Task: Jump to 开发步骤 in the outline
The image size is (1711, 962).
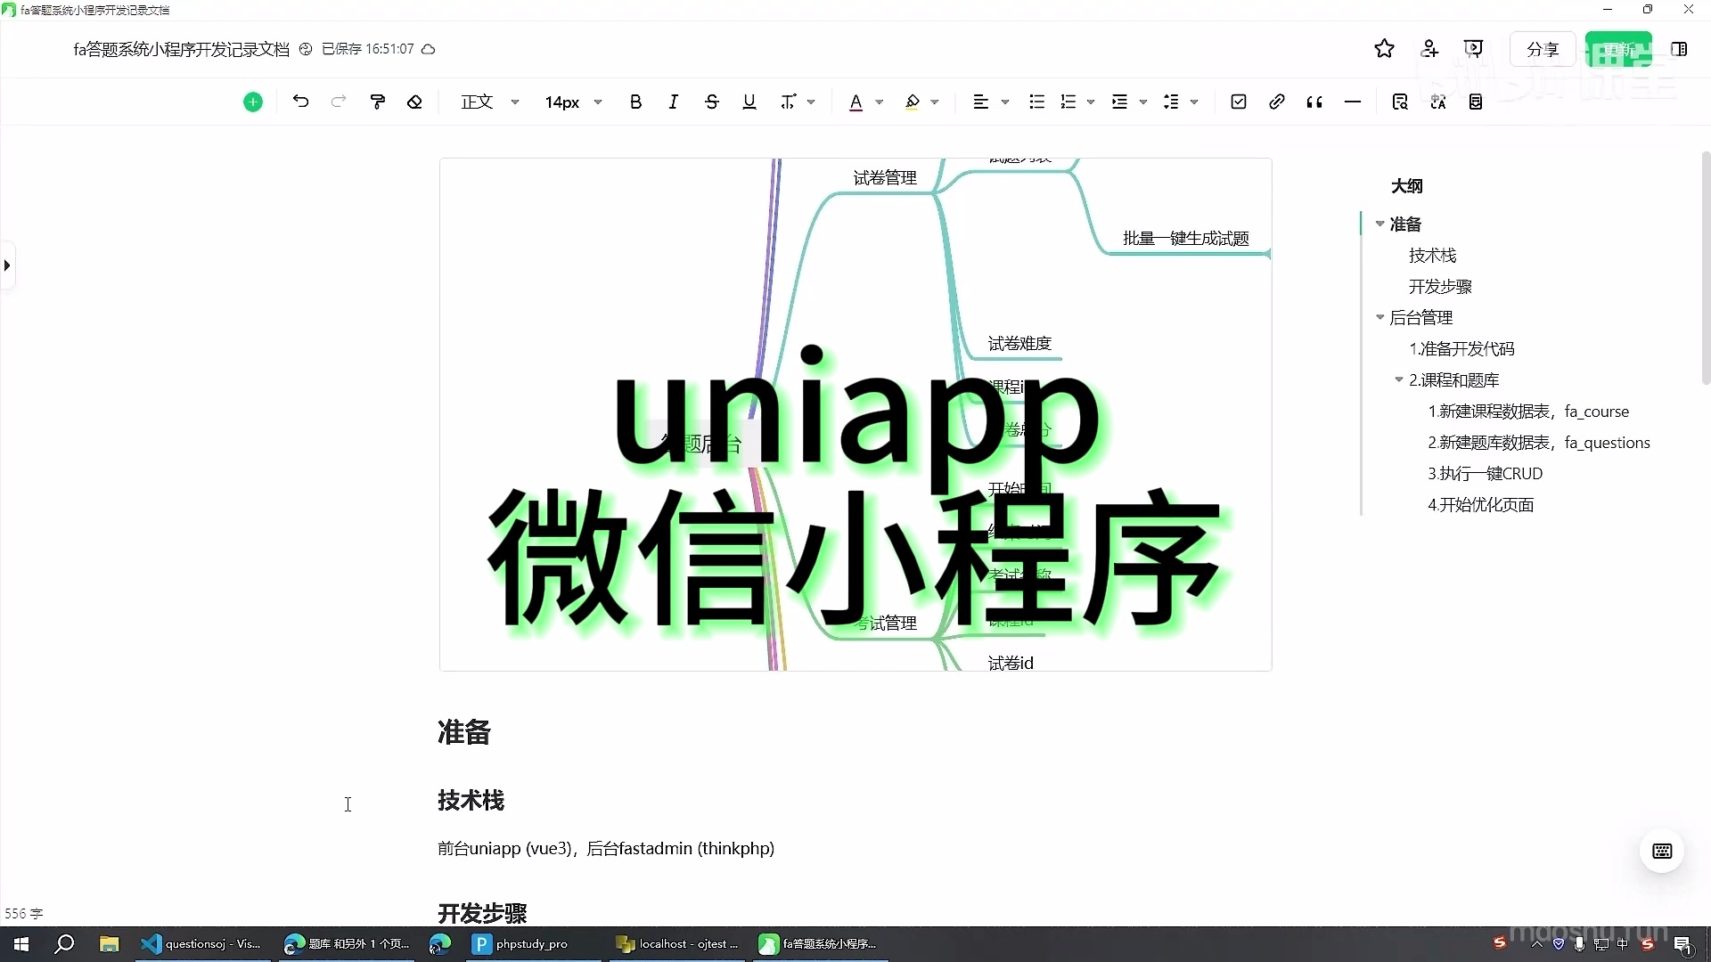Action: [x=1440, y=287]
